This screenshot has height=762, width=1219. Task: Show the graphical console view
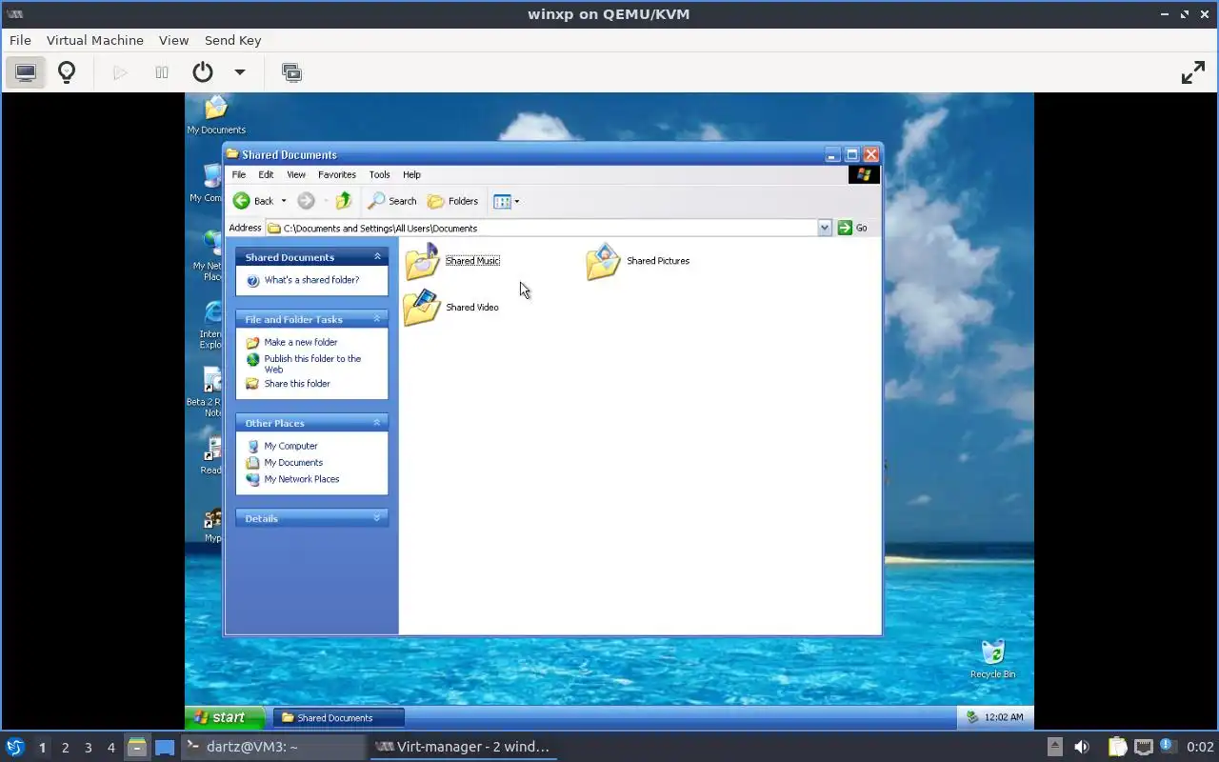point(26,72)
